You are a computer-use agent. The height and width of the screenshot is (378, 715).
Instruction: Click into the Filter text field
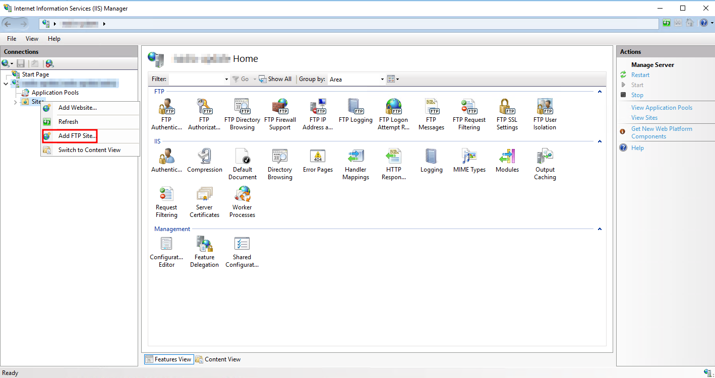196,80
